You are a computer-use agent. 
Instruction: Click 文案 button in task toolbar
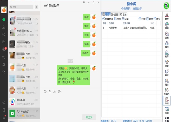coord(125,19)
